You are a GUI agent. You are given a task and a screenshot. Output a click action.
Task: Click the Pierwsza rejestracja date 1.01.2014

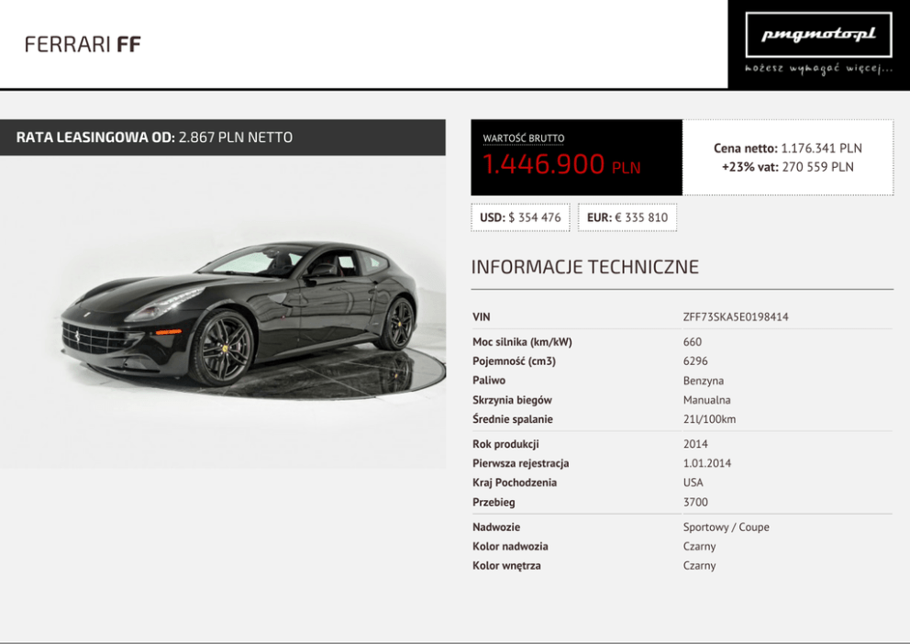(706, 463)
